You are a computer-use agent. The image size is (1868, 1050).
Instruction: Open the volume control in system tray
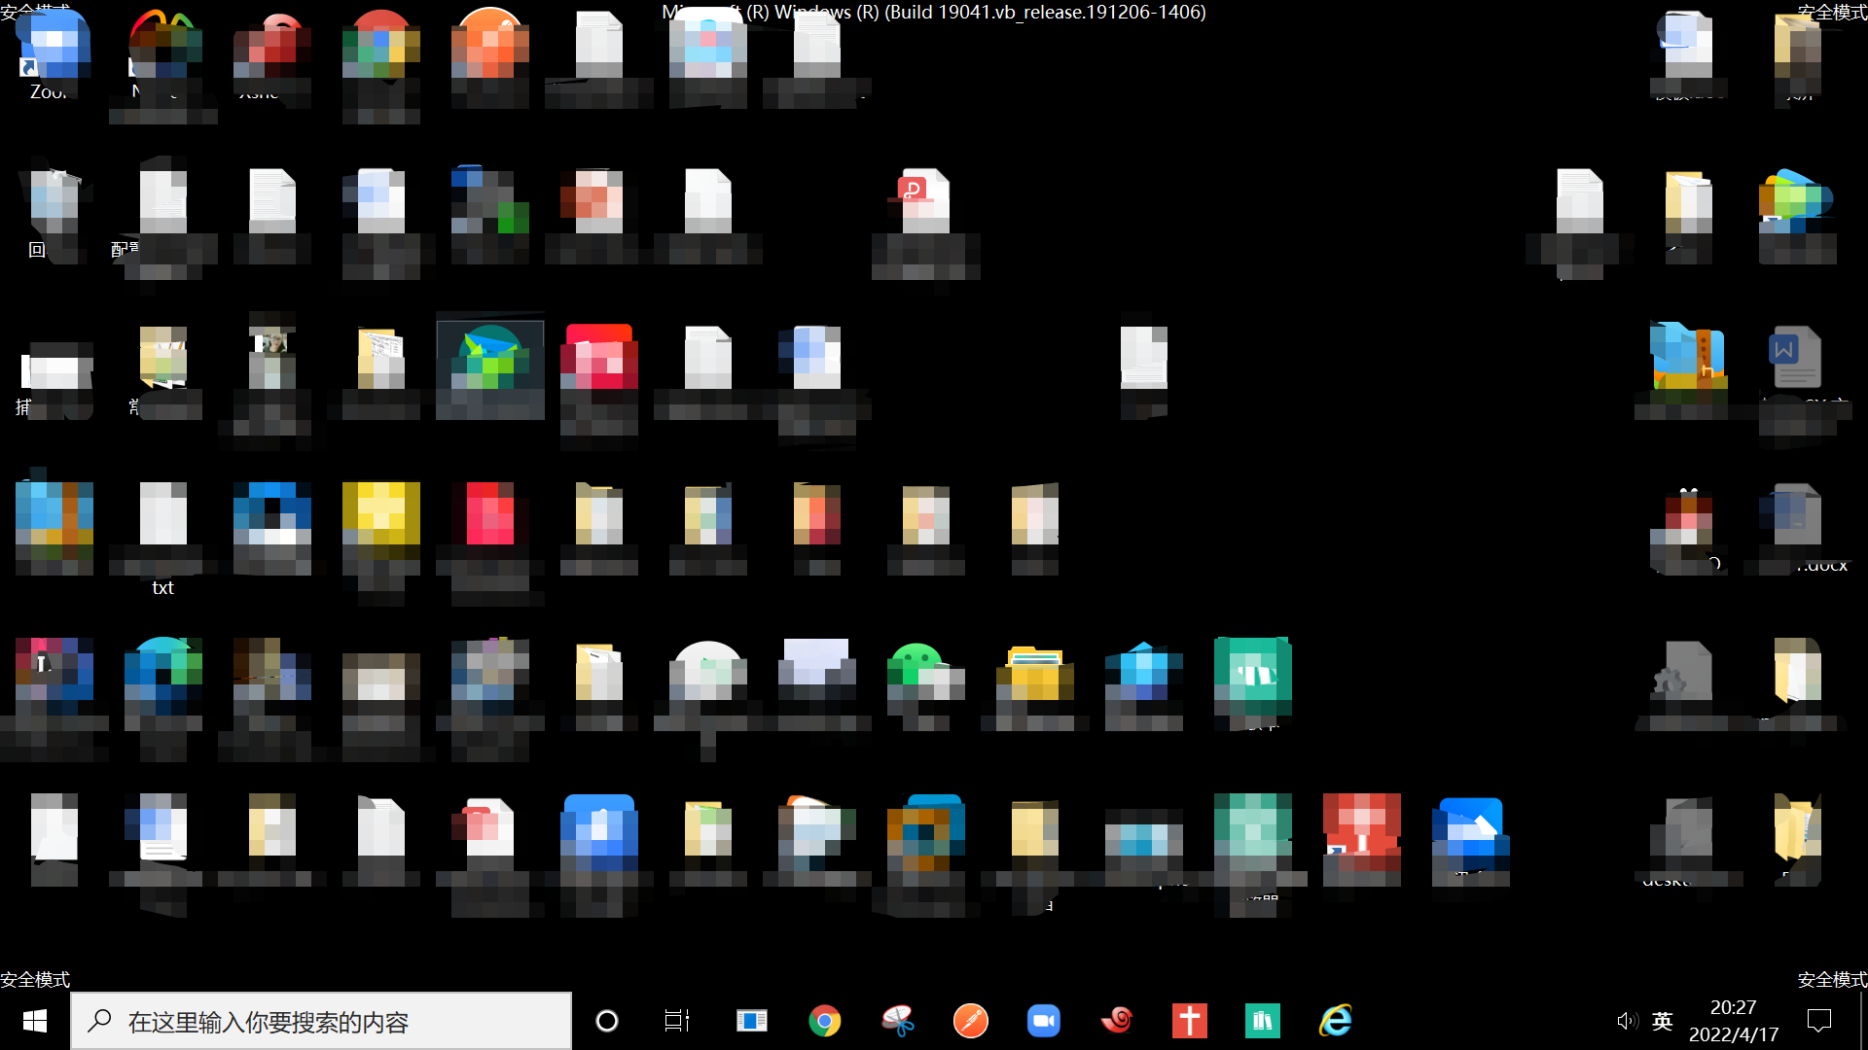[x=1627, y=1021]
